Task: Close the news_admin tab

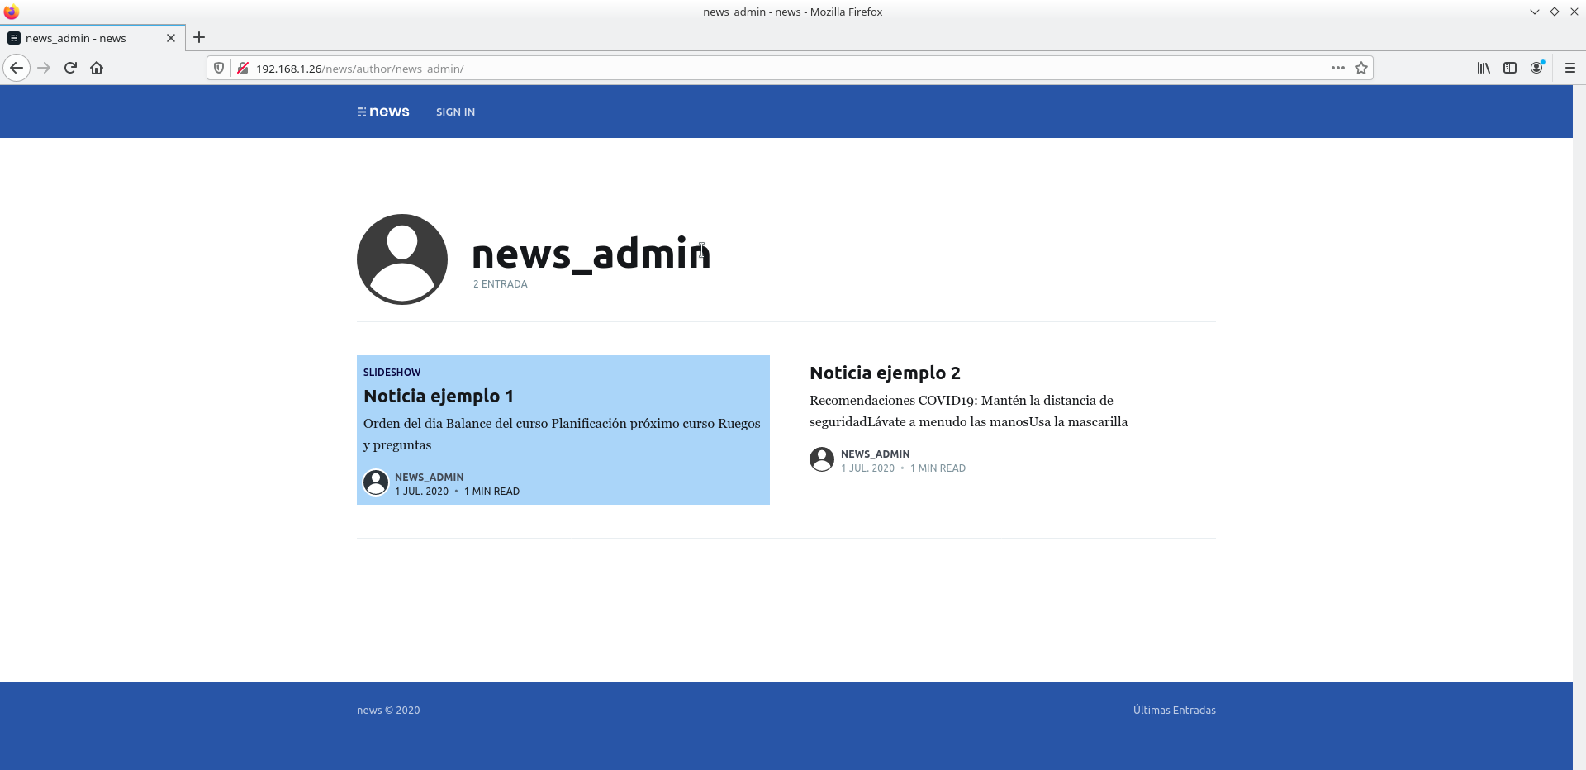Action: [171, 38]
